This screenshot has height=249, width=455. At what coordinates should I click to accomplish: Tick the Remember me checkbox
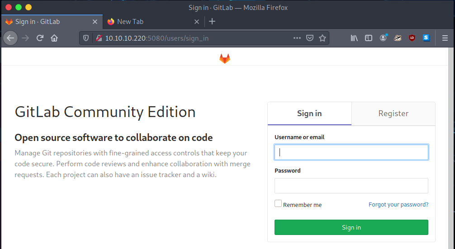tap(278, 203)
